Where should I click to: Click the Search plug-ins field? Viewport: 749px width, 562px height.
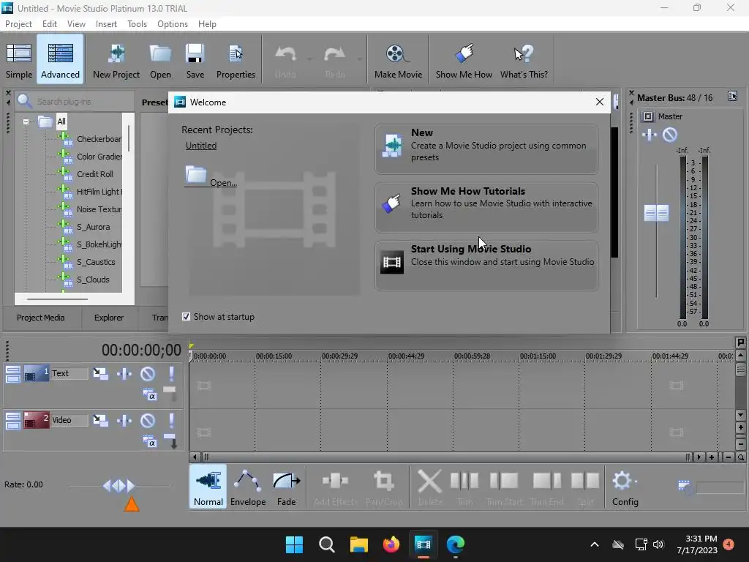coord(75,101)
